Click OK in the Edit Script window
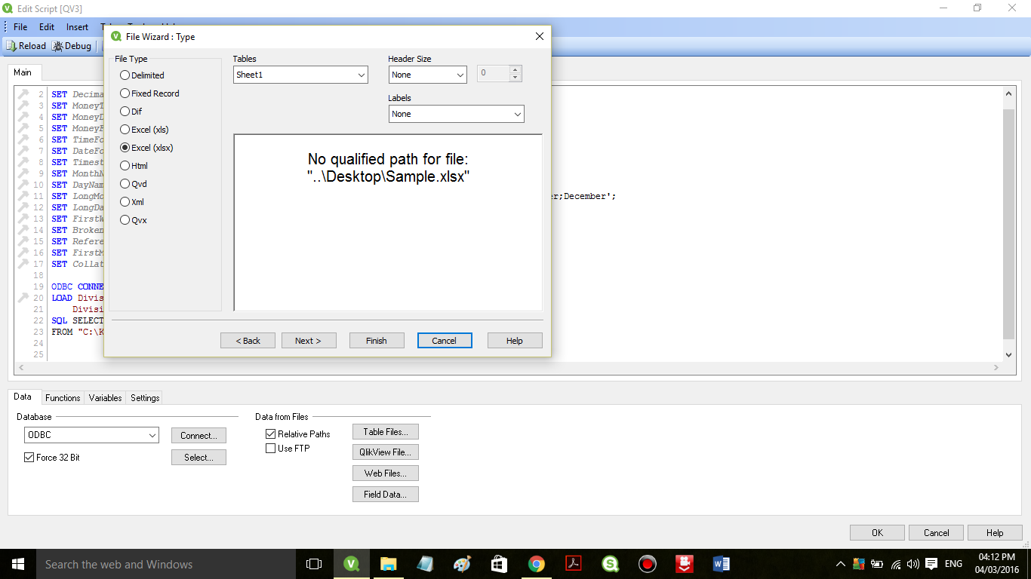Screen dimensions: 1031x579 pos(877,533)
